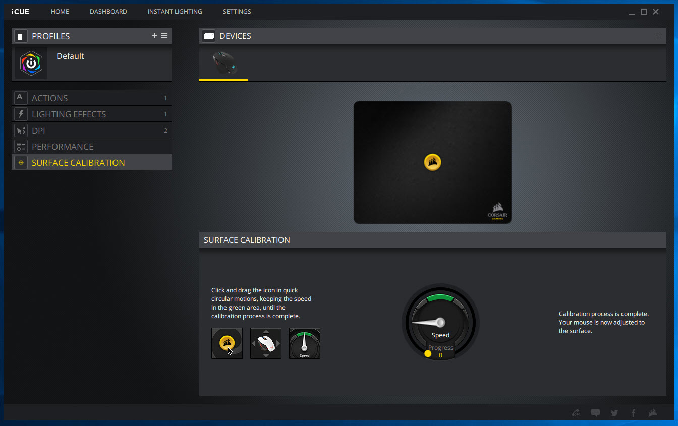This screenshot has width=678, height=426.
Task: Open the 24-hour support icon
Action: tap(576, 413)
